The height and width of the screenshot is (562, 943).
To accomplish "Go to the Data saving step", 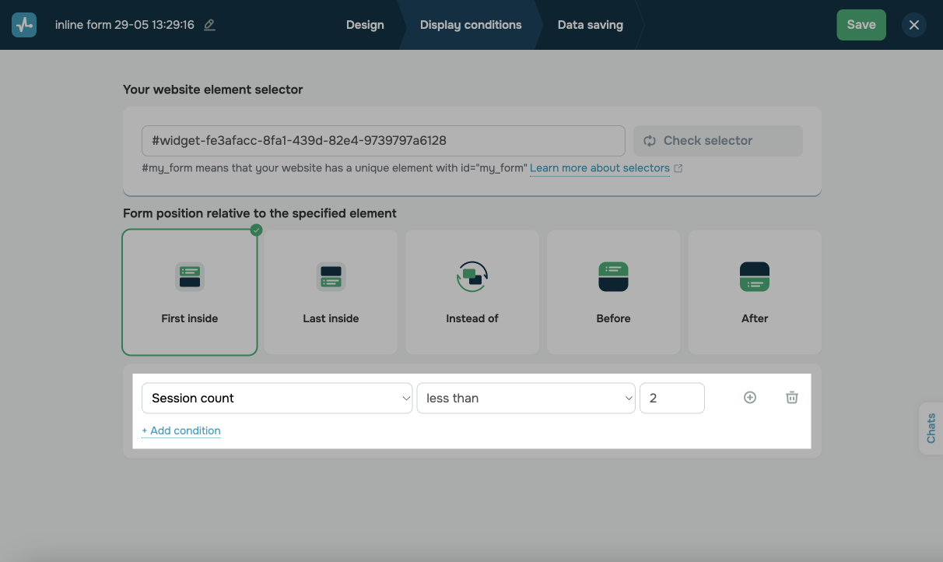I will pyautogui.click(x=590, y=25).
